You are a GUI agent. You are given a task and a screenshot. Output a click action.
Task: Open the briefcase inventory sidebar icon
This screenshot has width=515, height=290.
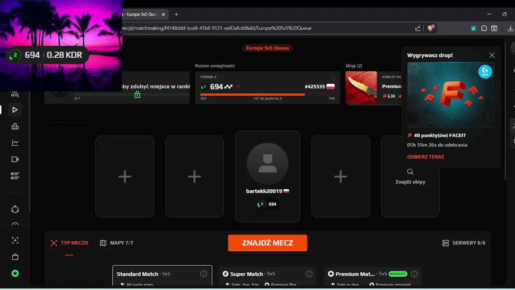pyautogui.click(x=15, y=257)
